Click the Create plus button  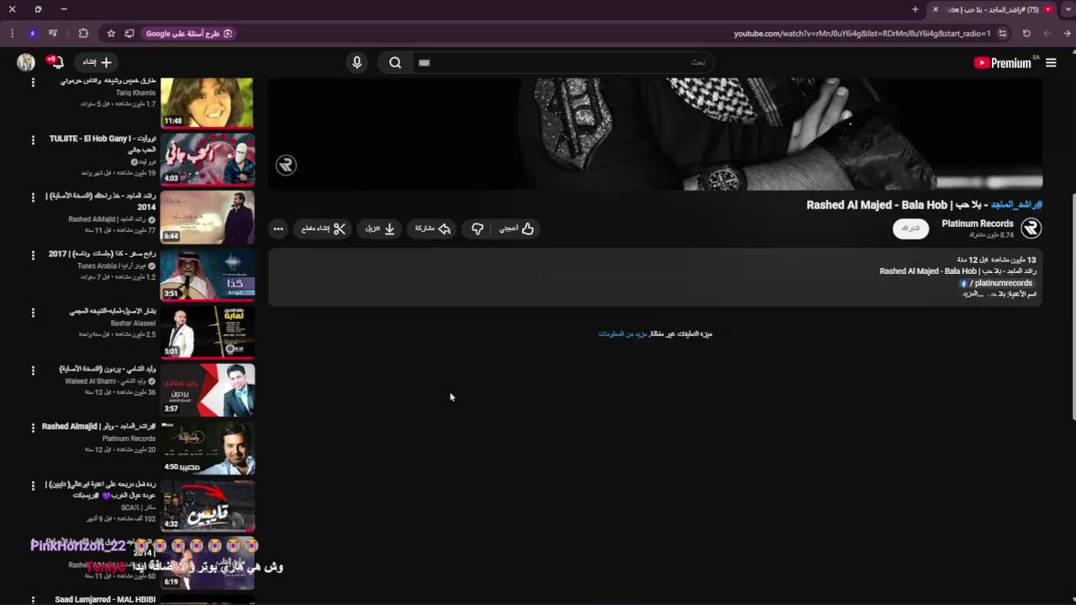[x=97, y=62]
